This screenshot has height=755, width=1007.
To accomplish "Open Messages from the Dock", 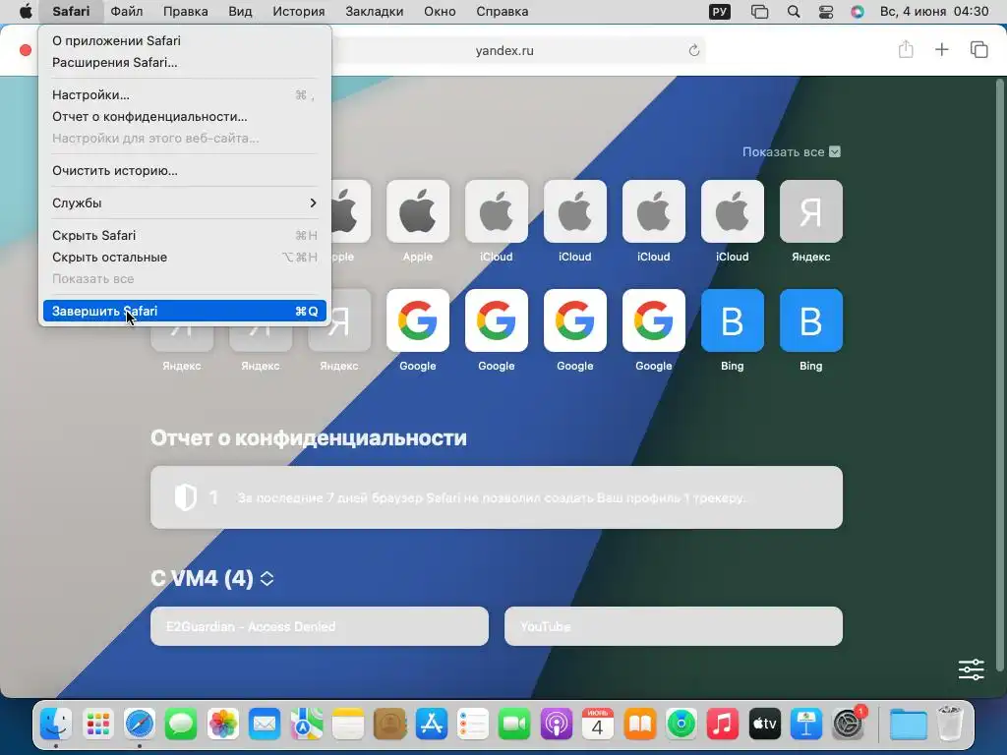I will (181, 725).
